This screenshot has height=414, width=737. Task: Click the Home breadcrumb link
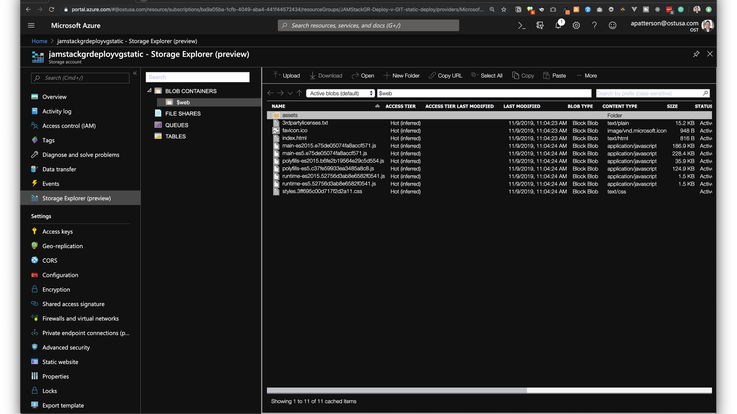tap(39, 41)
